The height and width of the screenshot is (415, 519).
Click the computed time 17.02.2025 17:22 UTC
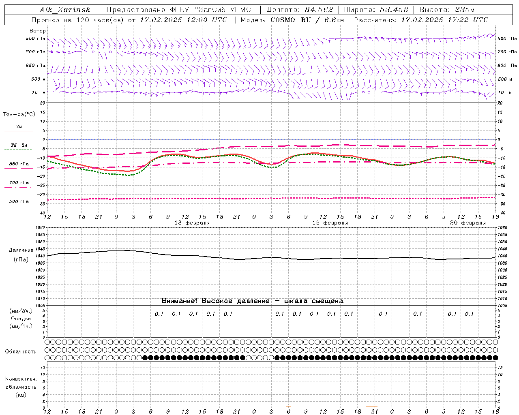pyautogui.click(x=444, y=20)
